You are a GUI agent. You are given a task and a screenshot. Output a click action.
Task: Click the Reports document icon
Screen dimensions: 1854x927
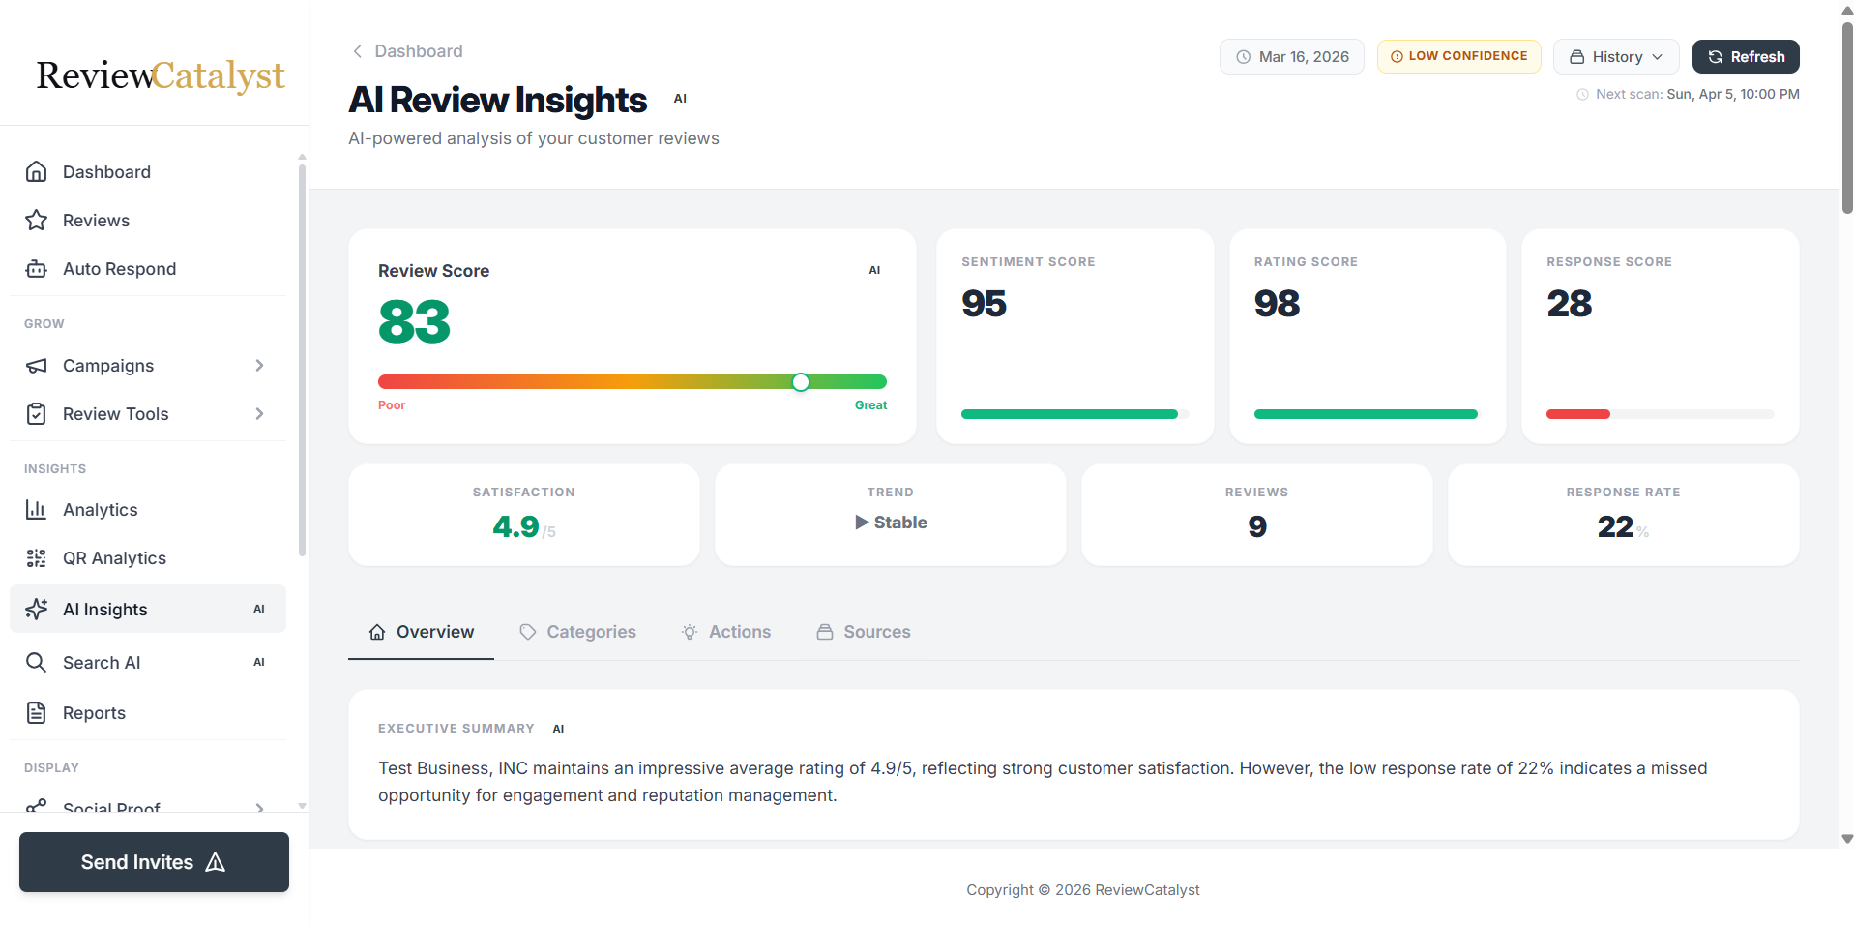click(x=36, y=712)
